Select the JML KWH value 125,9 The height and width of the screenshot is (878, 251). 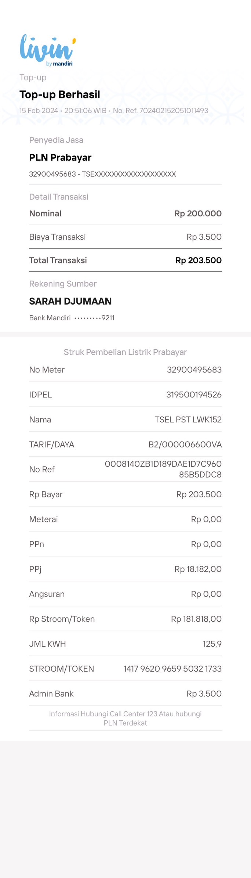[212, 644]
